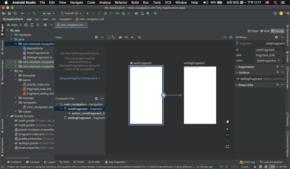Screen dimensions: 290x169
Task: Open the Pixel API 28 device dropdown
Action: coord(71,13)
